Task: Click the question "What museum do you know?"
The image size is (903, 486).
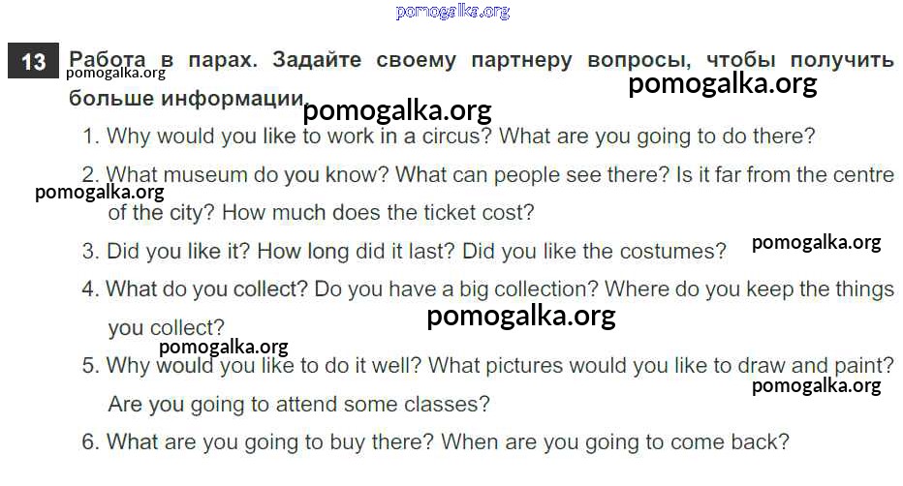Action: coord(247,176)
